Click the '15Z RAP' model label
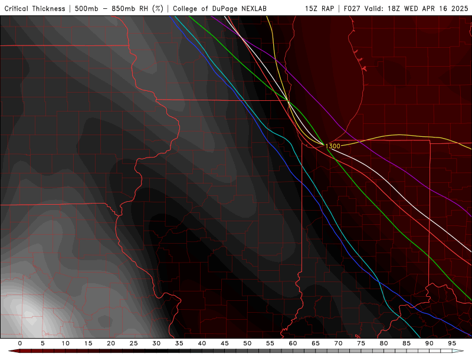 tap(319, 9)
